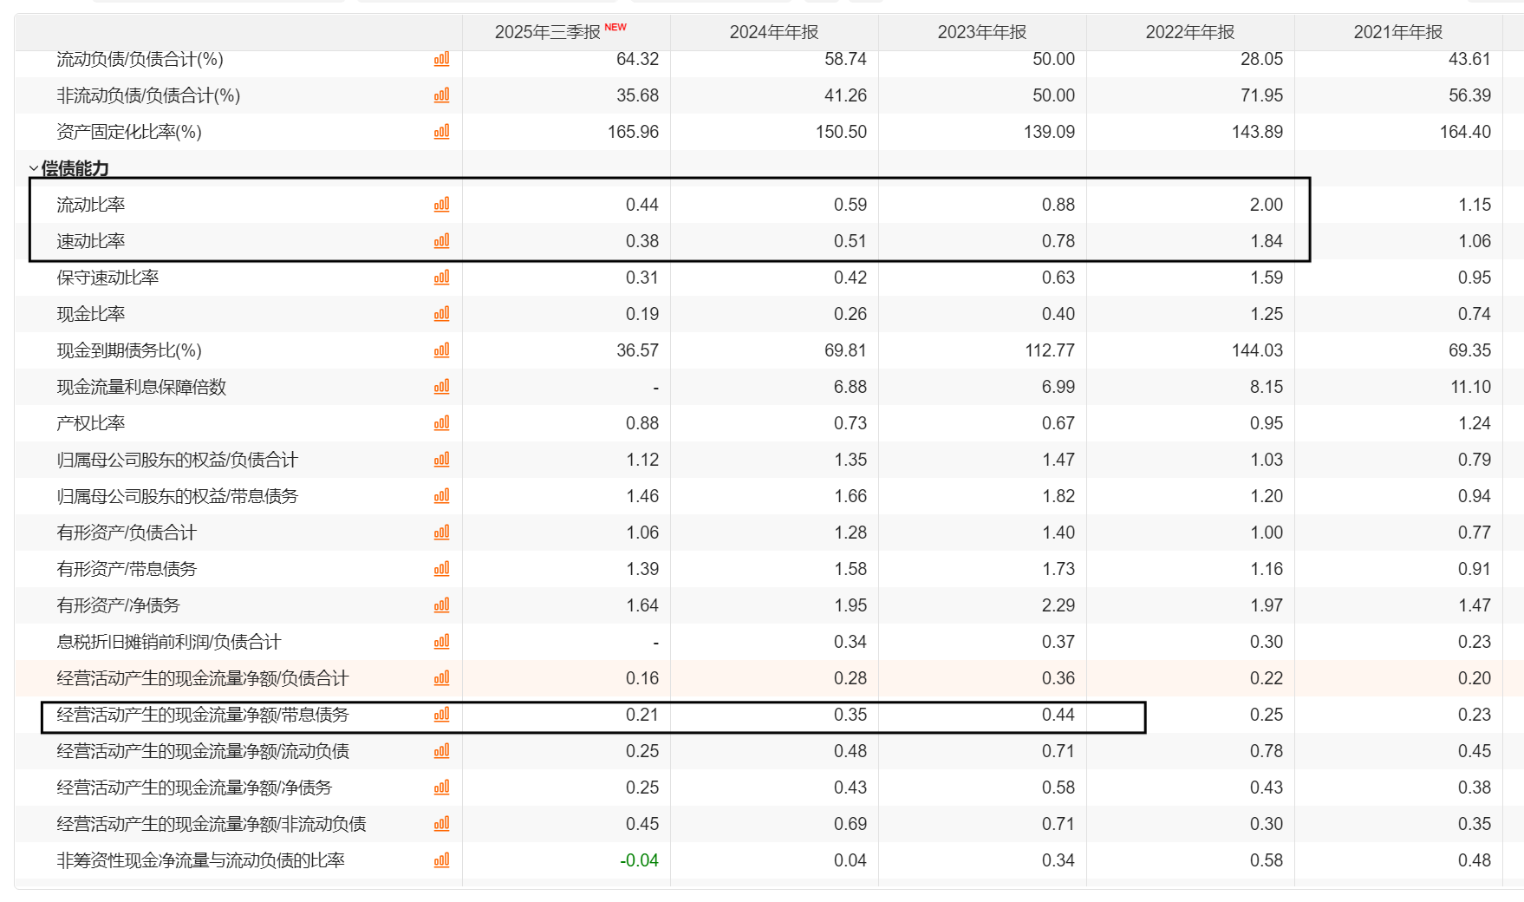1524x902 pixels.
Task: Click chart icon for 现金到期债务比(%)
Action: 441,350
